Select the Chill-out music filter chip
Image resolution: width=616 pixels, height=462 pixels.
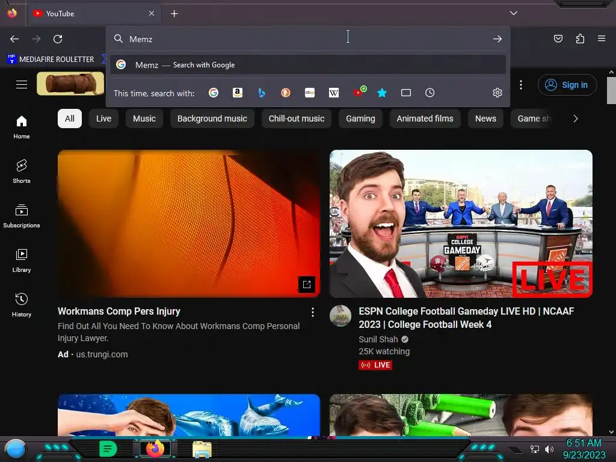(297, 119)
